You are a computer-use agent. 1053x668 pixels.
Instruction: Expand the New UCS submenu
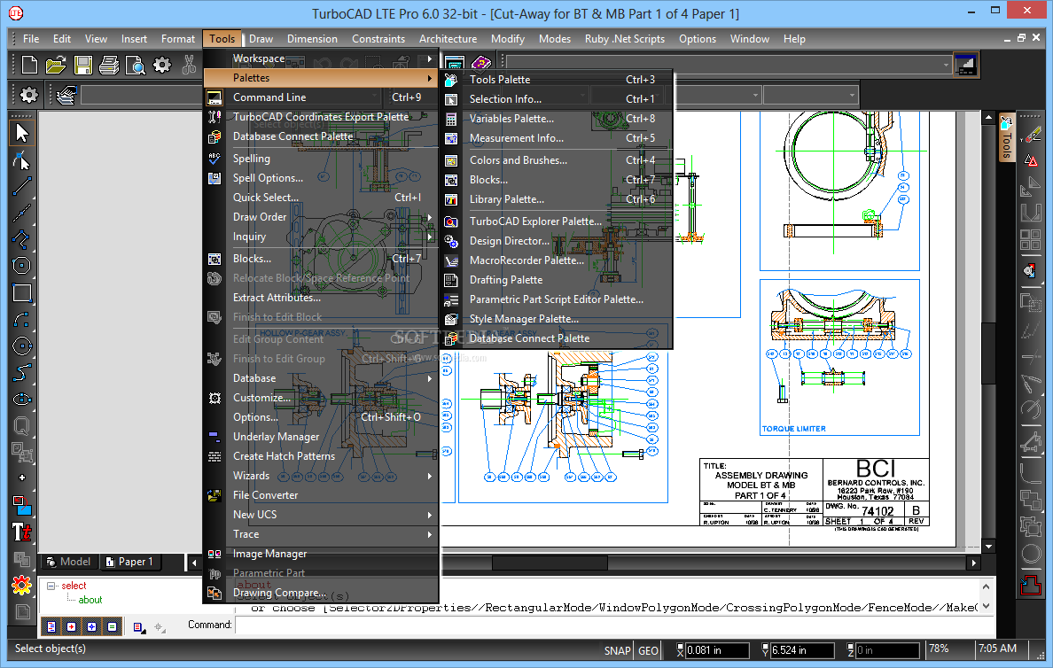coord(321,514)
